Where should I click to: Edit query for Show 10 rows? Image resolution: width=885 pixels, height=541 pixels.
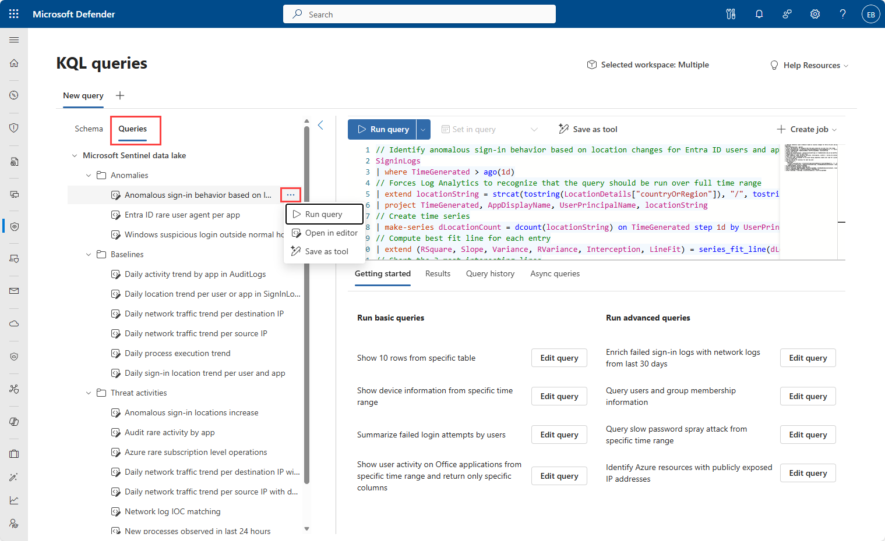[559, 358]
